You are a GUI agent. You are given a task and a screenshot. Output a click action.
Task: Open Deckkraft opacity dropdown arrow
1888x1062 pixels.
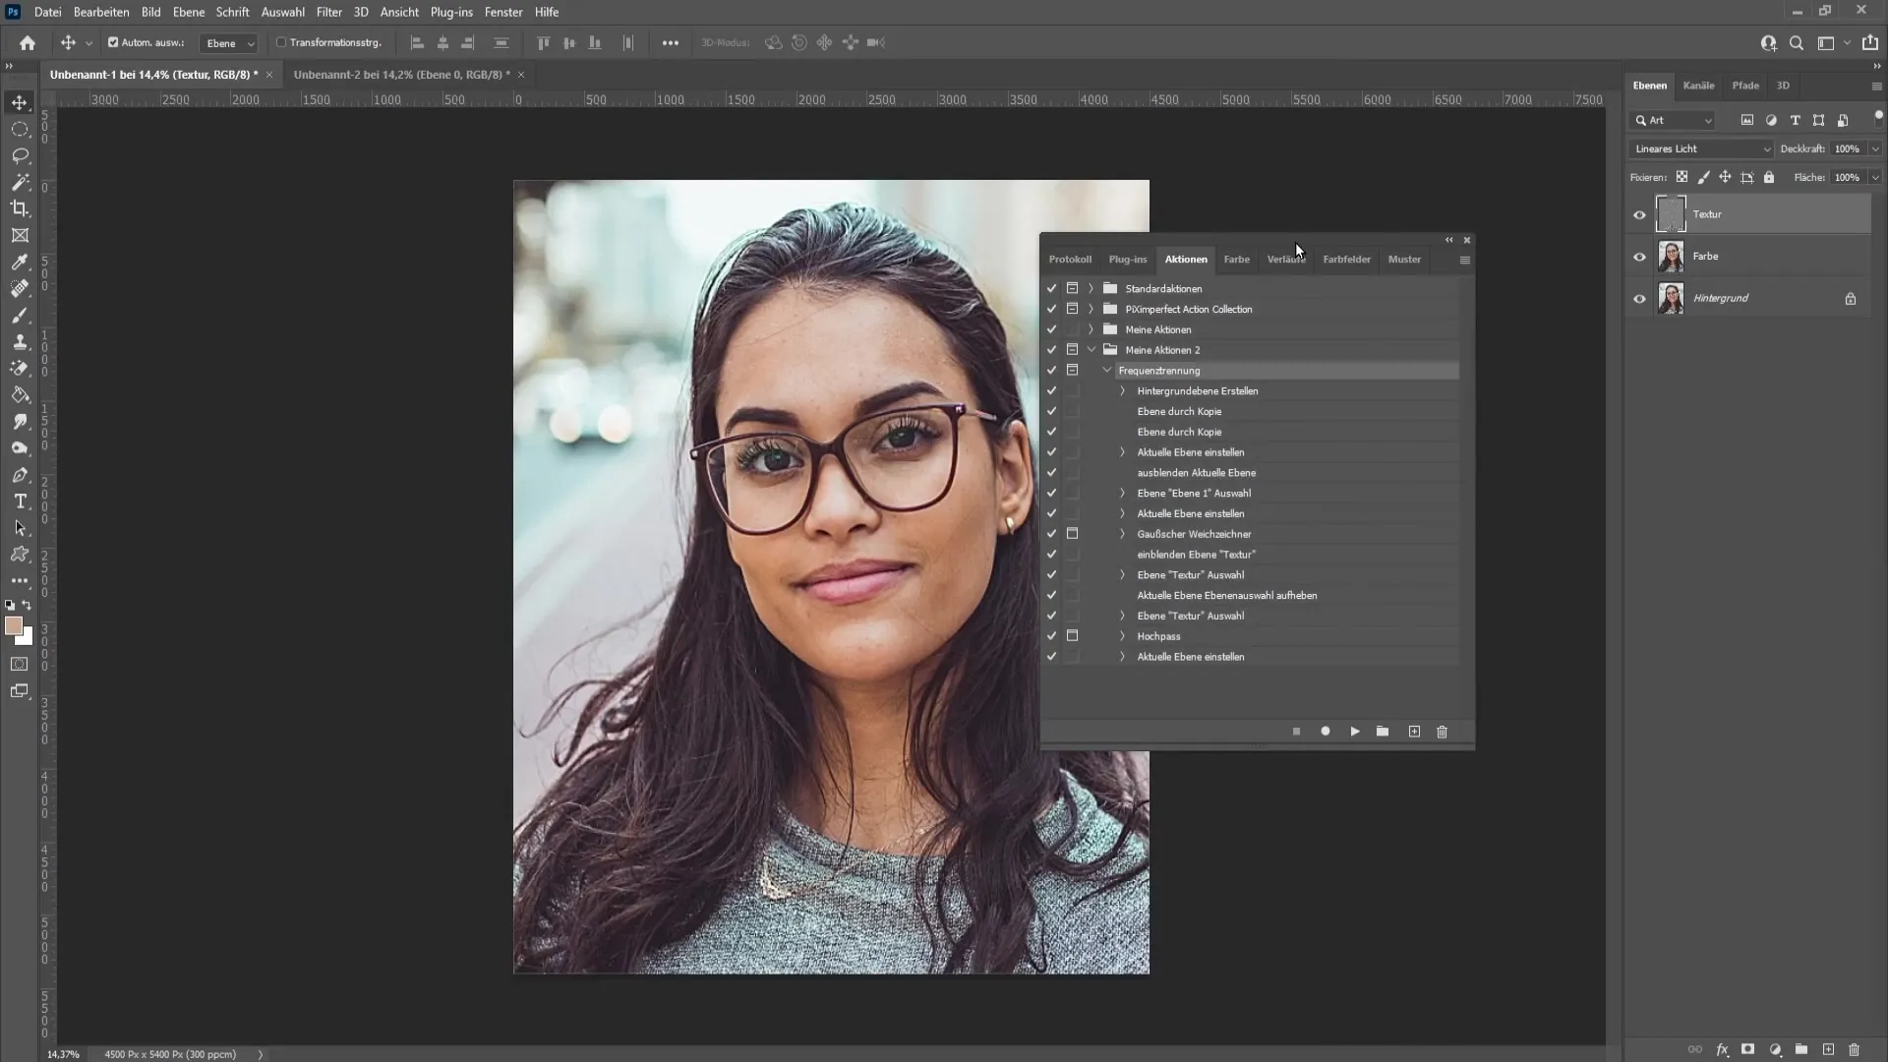pyautogui.click(x=1875, y=149)
